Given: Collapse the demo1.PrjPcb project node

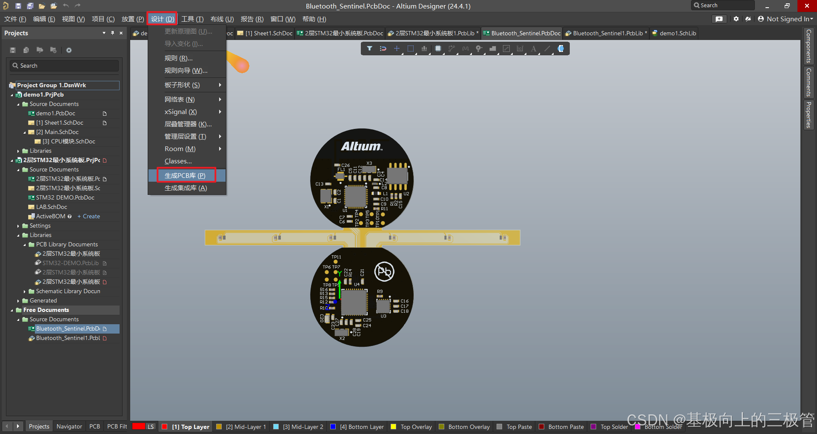Looking at the screenshot, I should point(12,95).
